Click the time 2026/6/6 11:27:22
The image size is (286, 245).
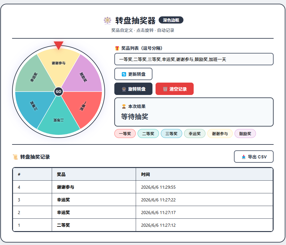(x=158, y=200)
